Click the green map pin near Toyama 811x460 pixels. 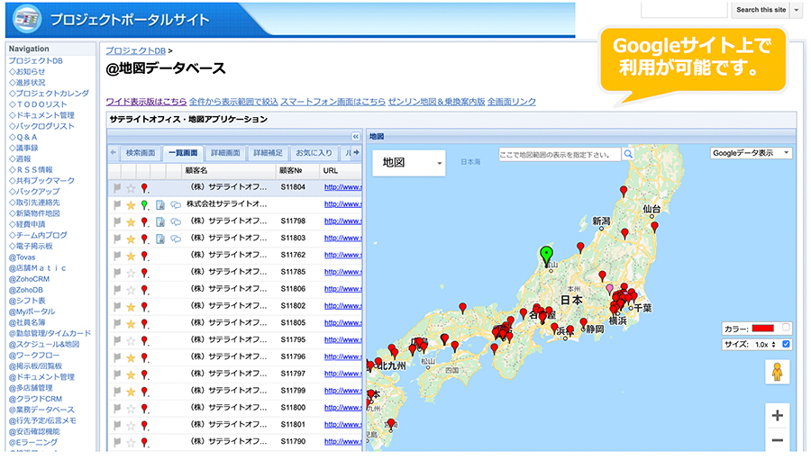coord(546,256)
